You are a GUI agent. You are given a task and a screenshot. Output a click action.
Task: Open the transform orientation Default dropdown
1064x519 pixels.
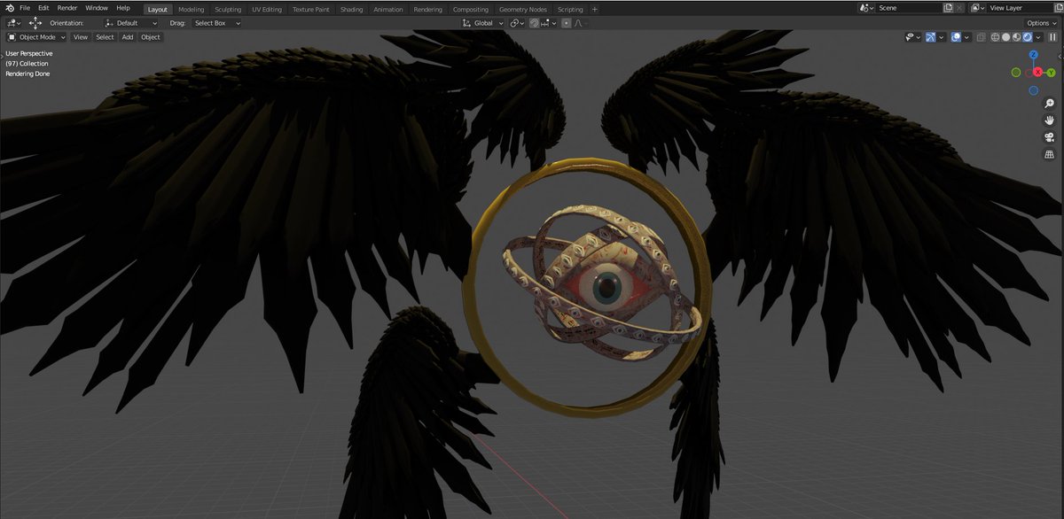point(129,22)
